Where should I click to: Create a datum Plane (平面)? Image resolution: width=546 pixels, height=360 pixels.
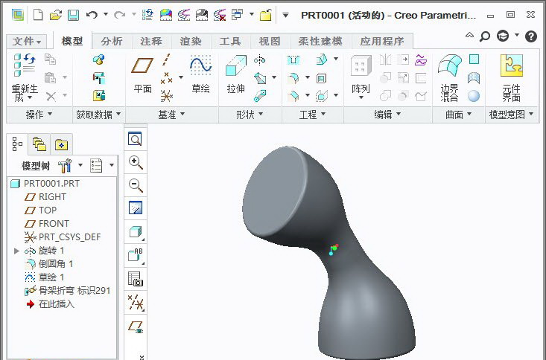[142, 74]
